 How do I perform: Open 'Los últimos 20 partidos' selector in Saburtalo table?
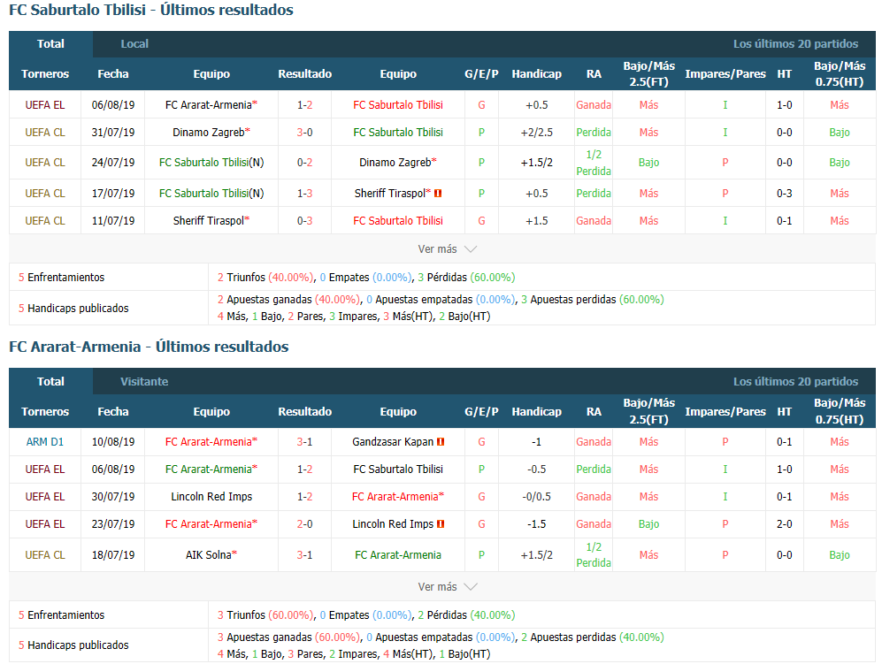[x=795, y=44]
